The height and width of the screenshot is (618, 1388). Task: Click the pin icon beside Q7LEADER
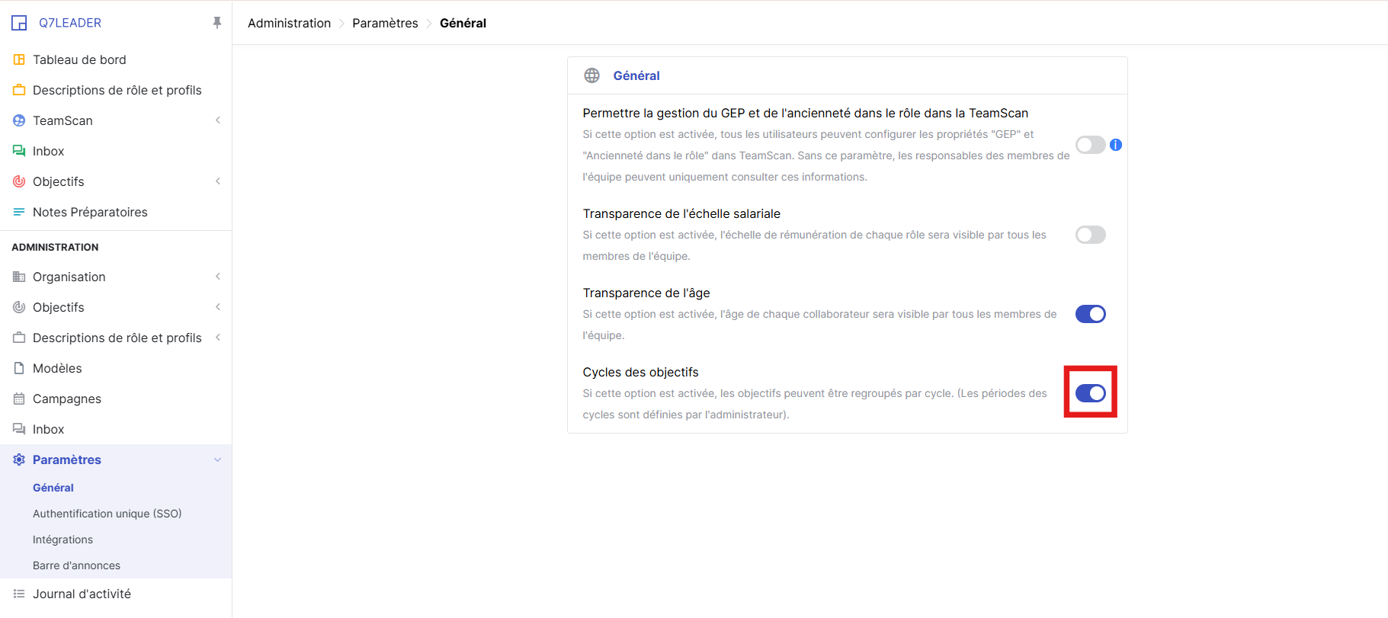[217, 23]
